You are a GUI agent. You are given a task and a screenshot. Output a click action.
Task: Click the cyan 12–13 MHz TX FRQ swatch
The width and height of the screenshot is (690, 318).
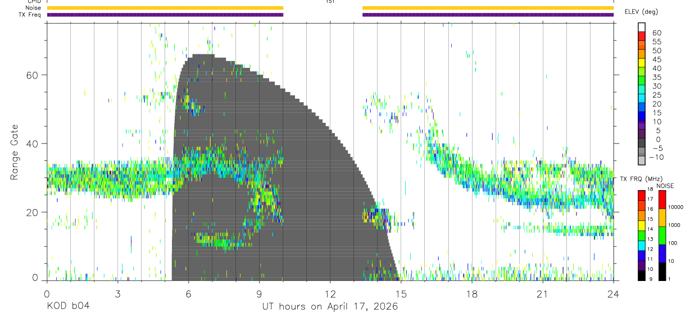click(x=642, y=245)
